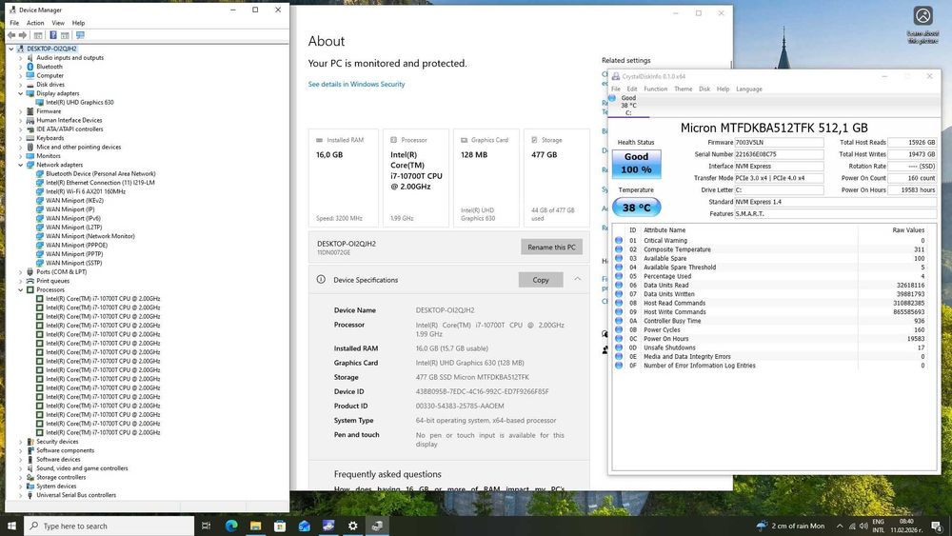
Task: Open the Windows Start menu
Action: point(11,526)
